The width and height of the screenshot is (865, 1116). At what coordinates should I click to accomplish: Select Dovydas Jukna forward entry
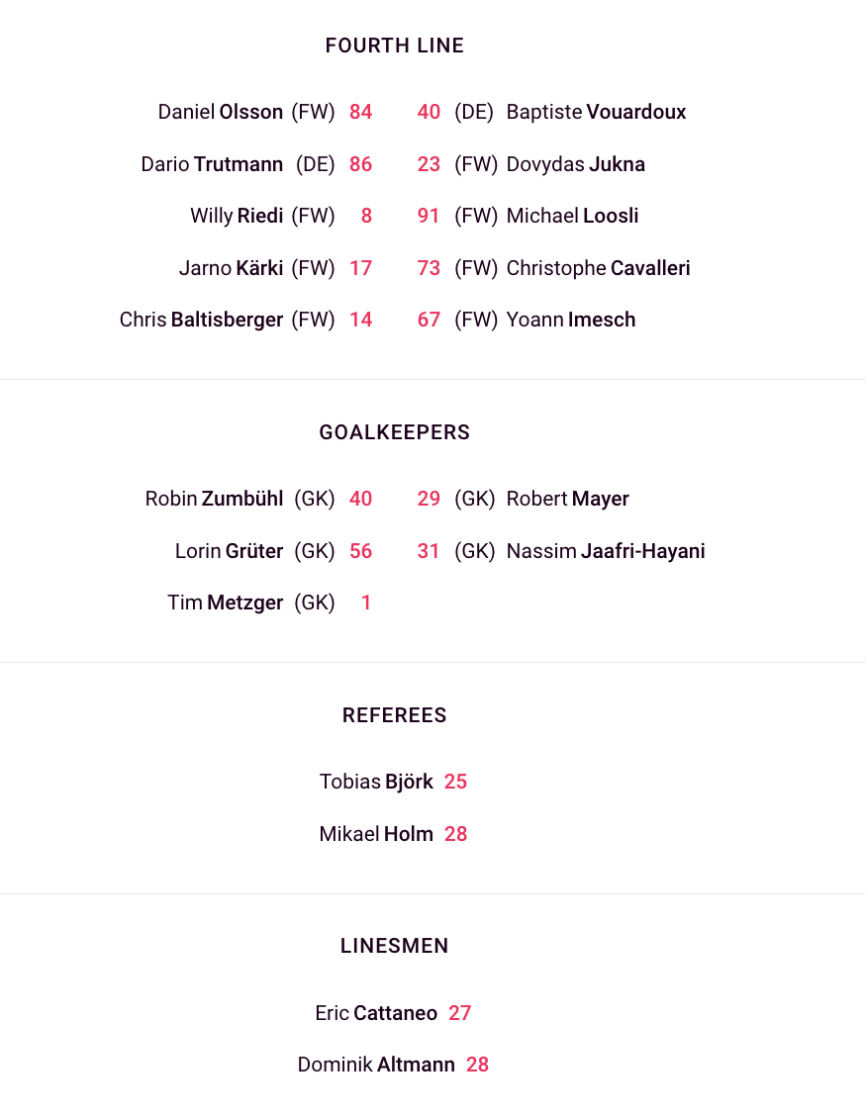coord(575,164)
